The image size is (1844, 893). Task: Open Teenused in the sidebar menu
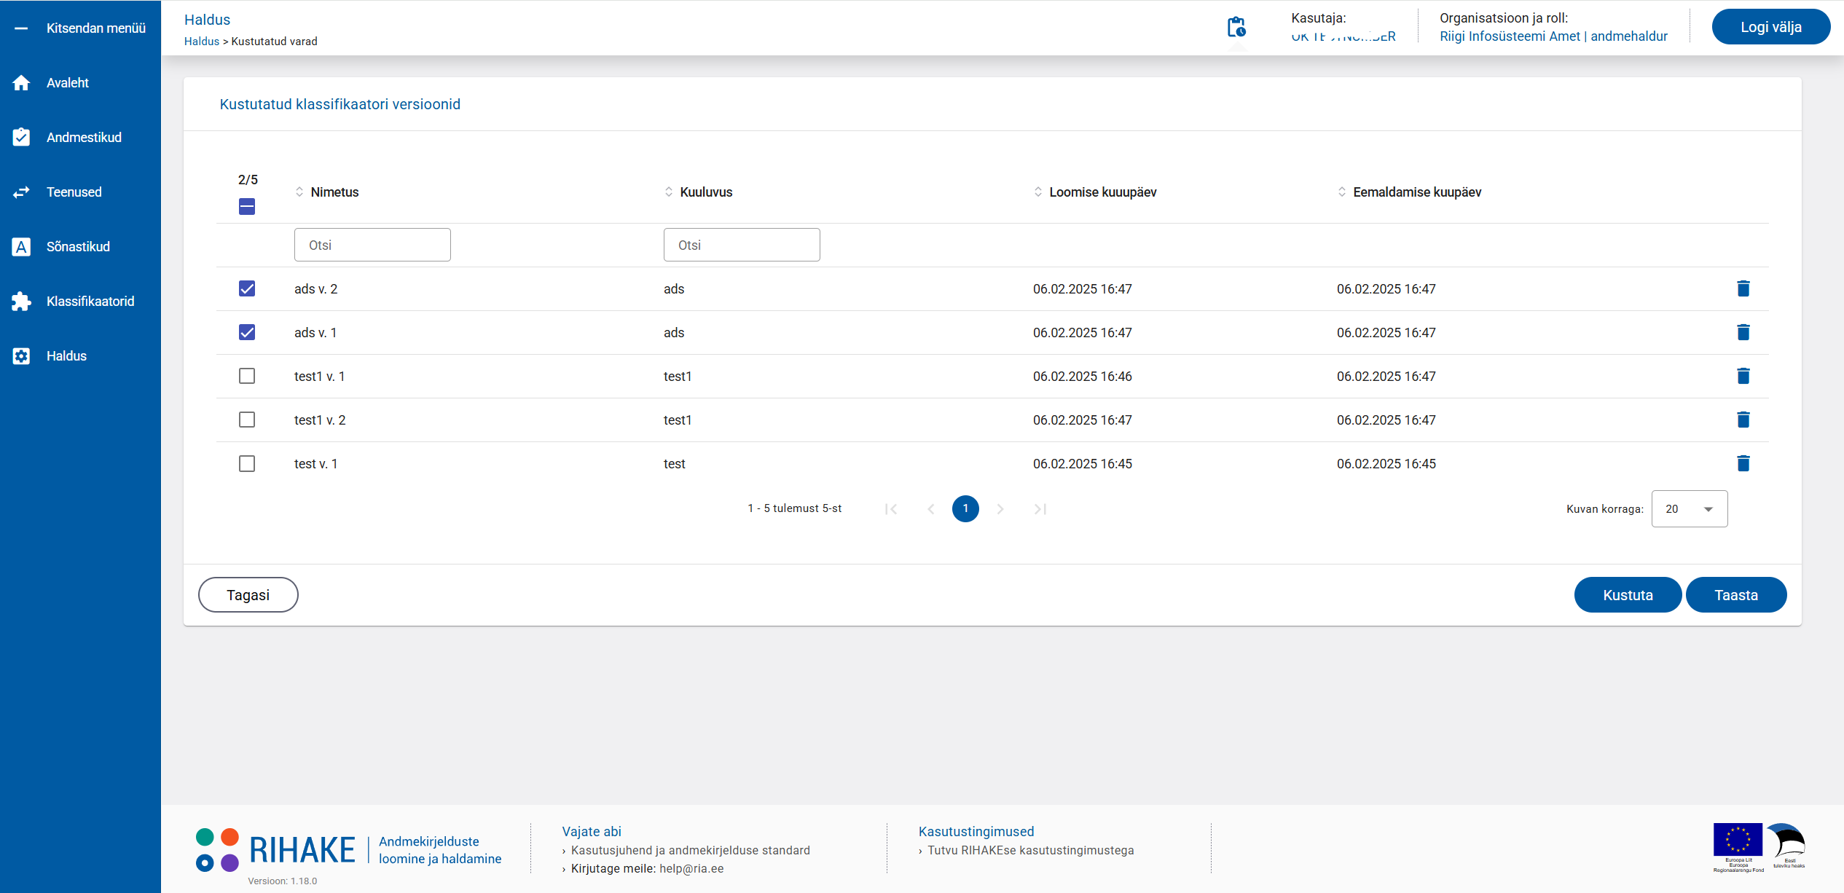point(74,192)
